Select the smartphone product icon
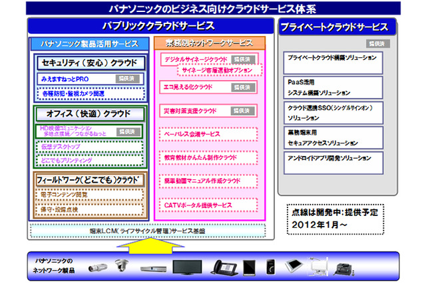Image resolution: width=426 pixels, height=284 pixels. coord(270,267)
